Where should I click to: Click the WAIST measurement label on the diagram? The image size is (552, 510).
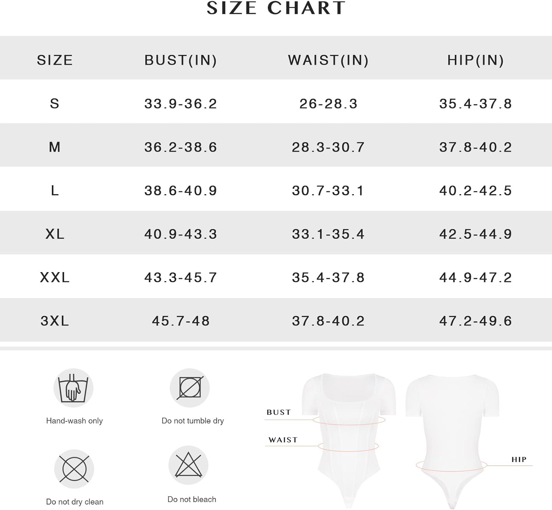[283, 440]
